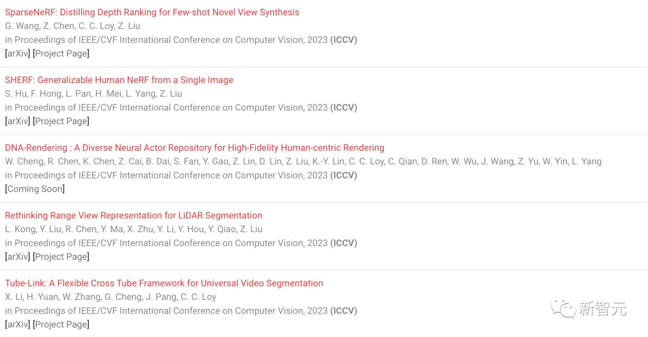Screen dimensions: 648x337
Task: Open the SHERF paper title link
Action: [x=119, y=80]
